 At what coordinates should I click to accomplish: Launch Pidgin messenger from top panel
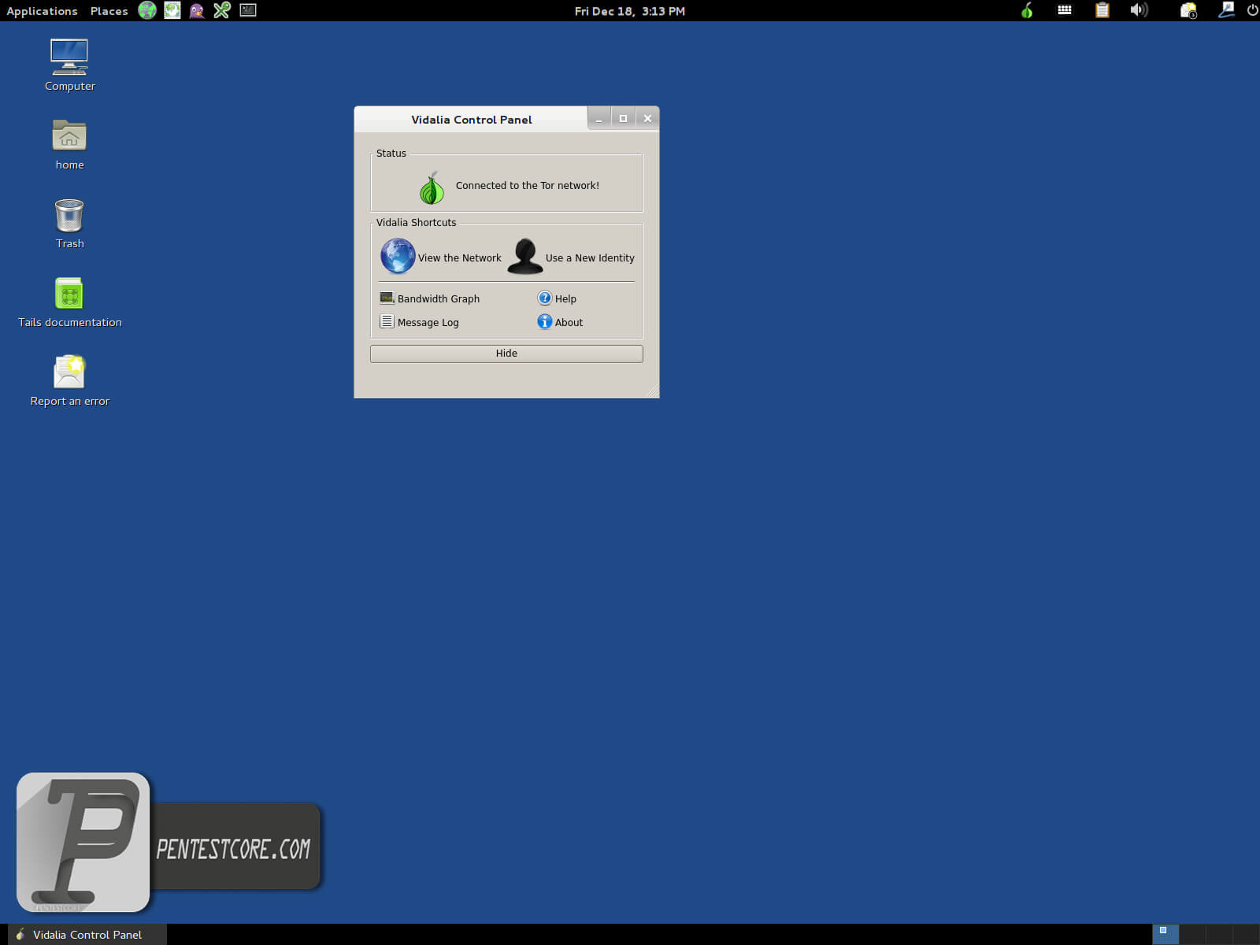[197, 10]
